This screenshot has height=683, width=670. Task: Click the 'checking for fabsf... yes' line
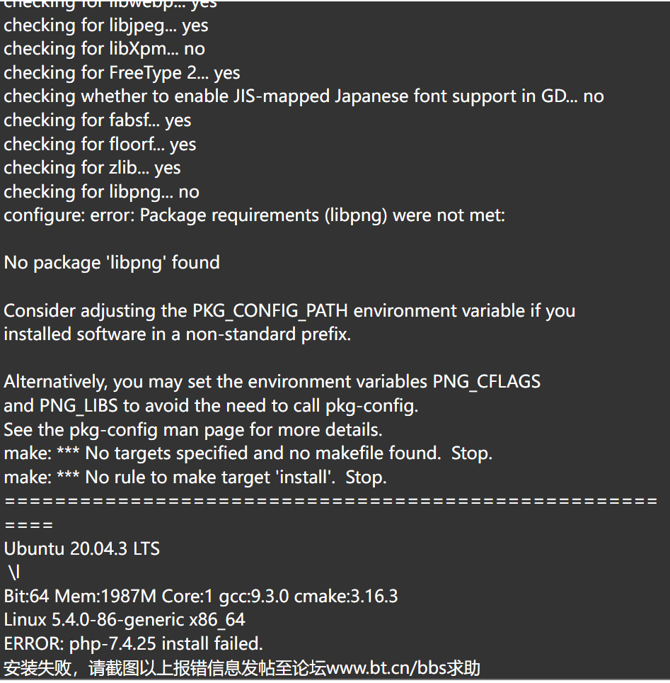coord(98,120)
